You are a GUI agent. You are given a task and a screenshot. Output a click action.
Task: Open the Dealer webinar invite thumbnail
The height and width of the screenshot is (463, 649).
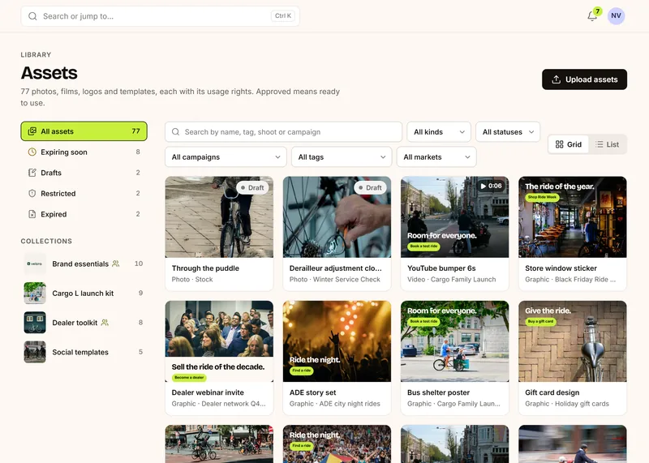point(219,341)
